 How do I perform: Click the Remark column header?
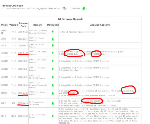tap(38, 25)
